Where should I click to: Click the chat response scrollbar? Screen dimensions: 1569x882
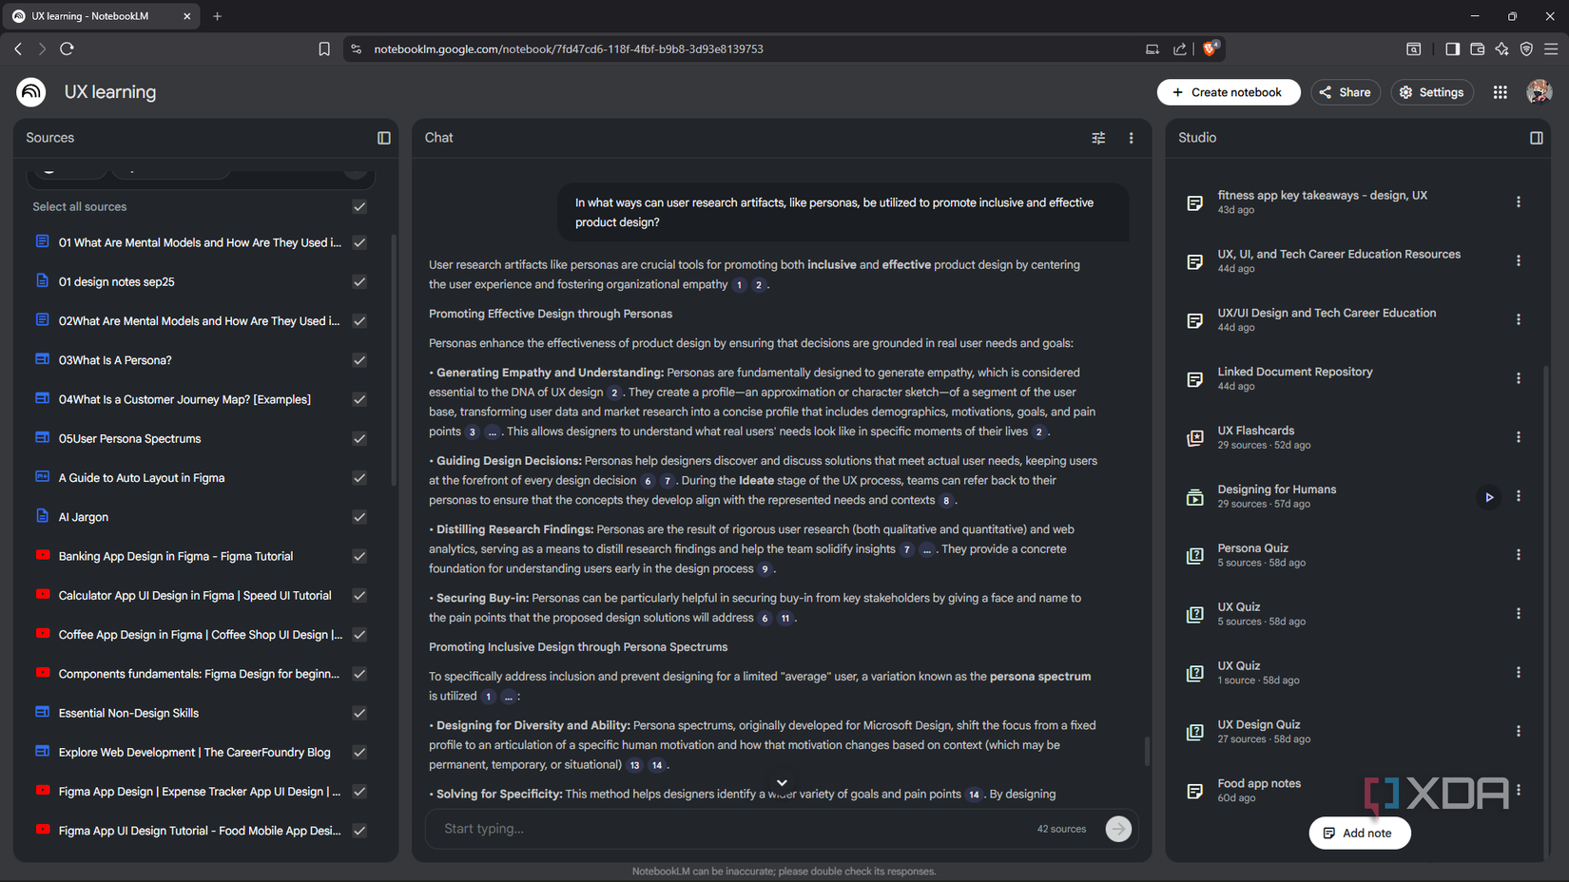pyautogui.click(x=1146, y=751)
